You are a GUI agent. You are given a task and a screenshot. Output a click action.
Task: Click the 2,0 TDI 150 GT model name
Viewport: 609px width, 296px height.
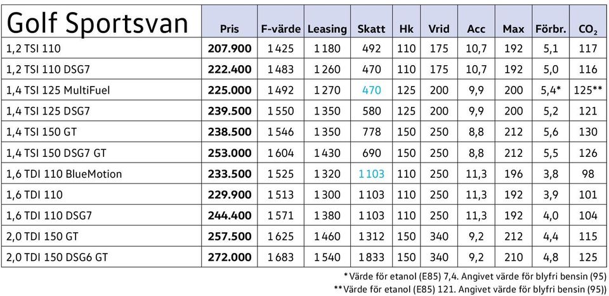pos(44,236)
